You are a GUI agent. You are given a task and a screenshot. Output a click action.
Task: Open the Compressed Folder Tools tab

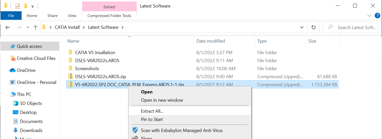coord(109,16)
